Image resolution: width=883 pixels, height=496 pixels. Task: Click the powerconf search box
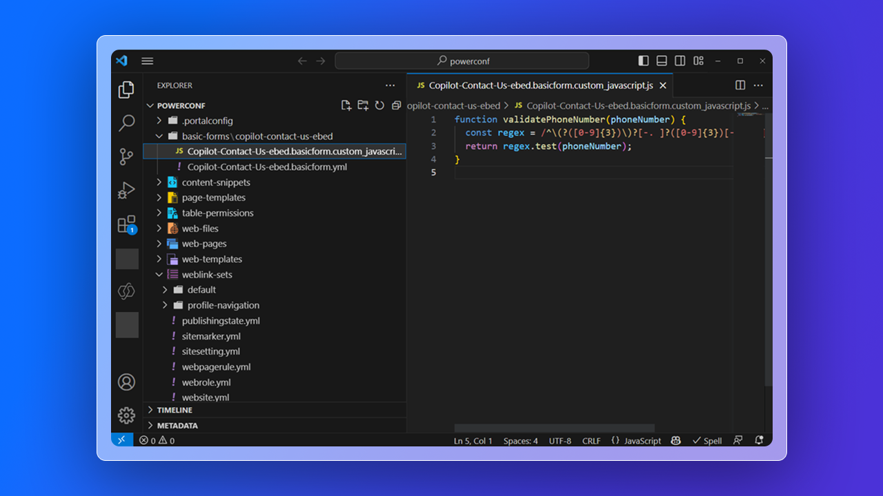[x=462, y=61]
